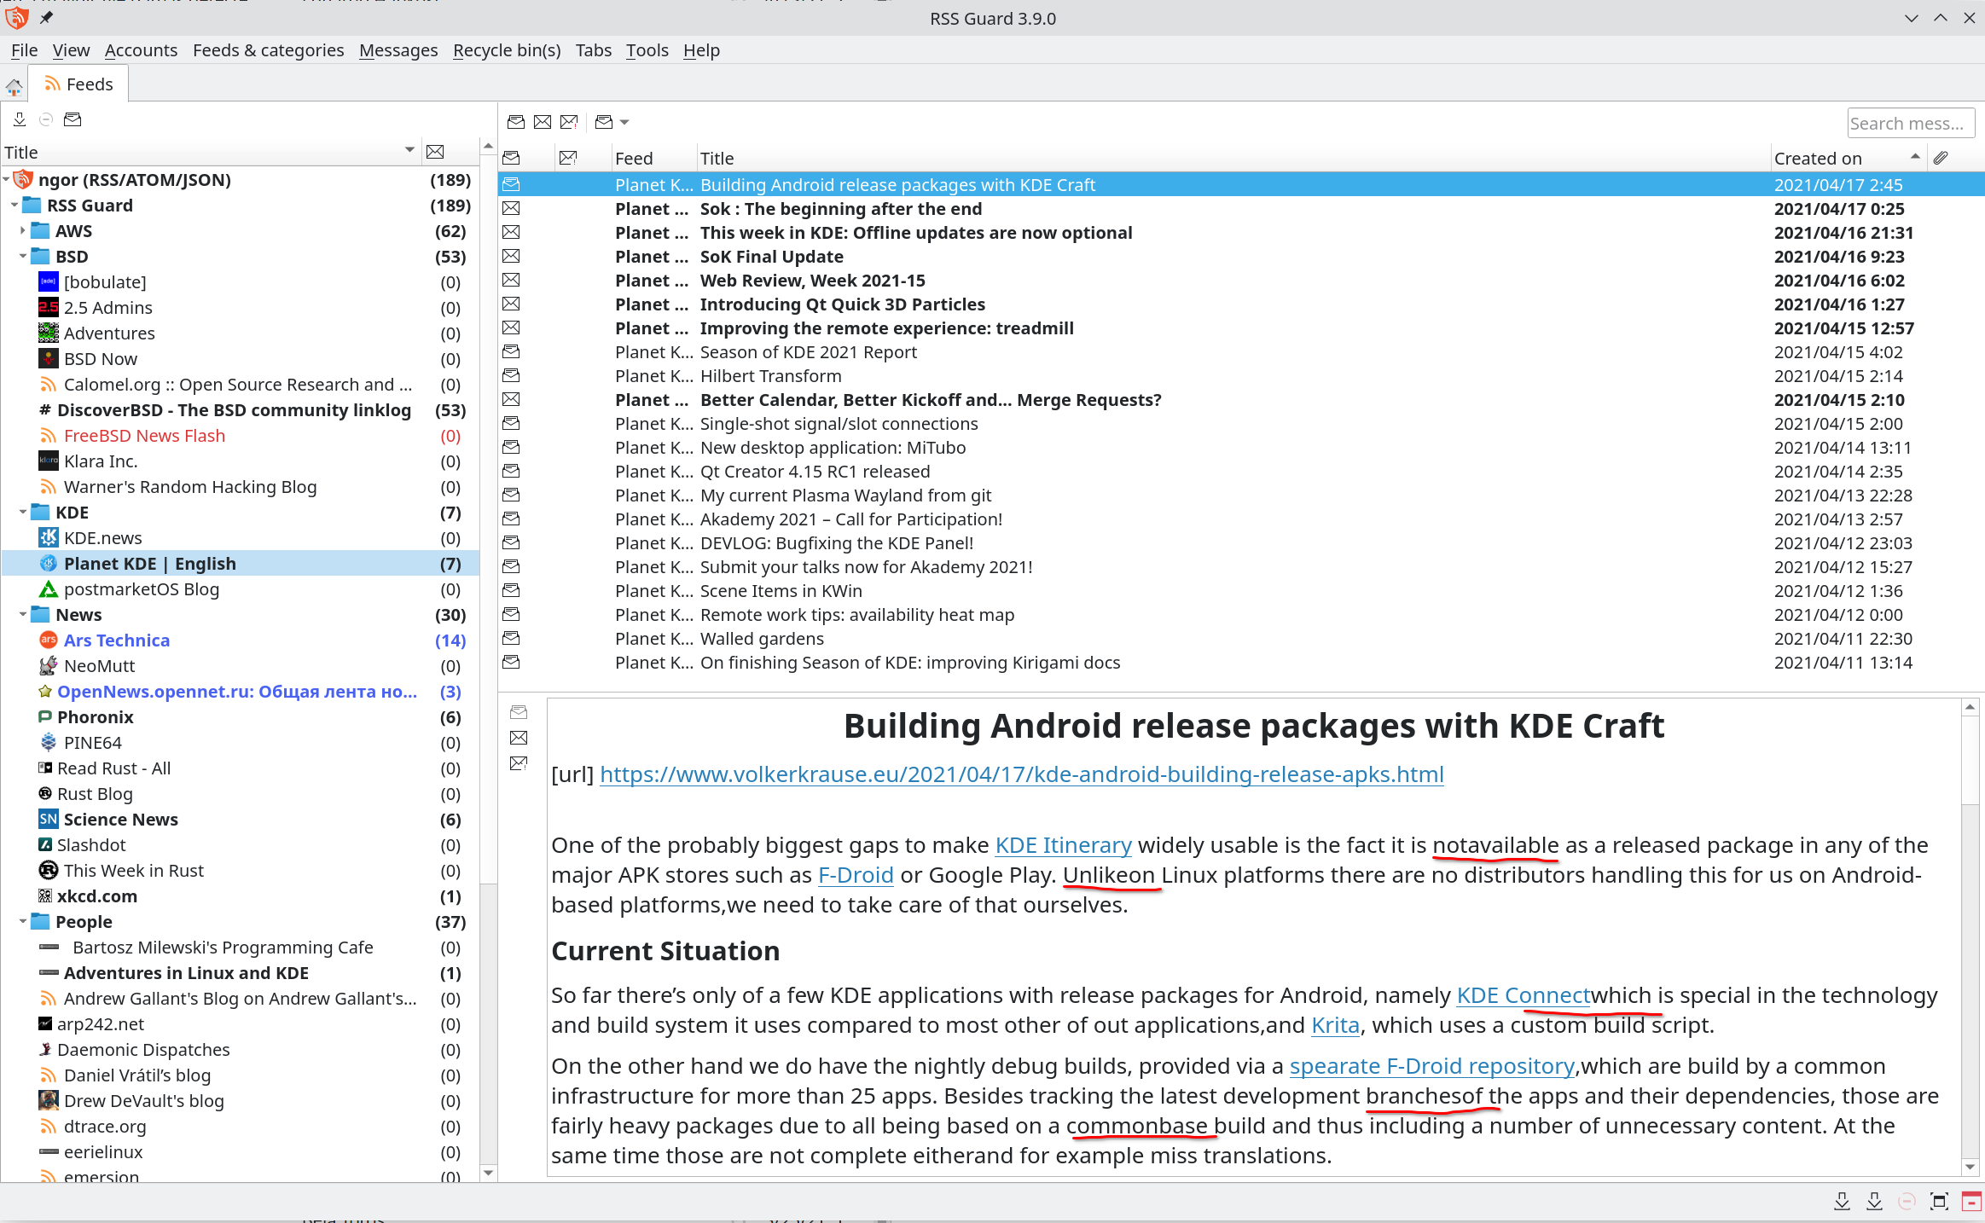
Task: Open the volkerkrause.eu article URL link
Action: point(1021,774)
